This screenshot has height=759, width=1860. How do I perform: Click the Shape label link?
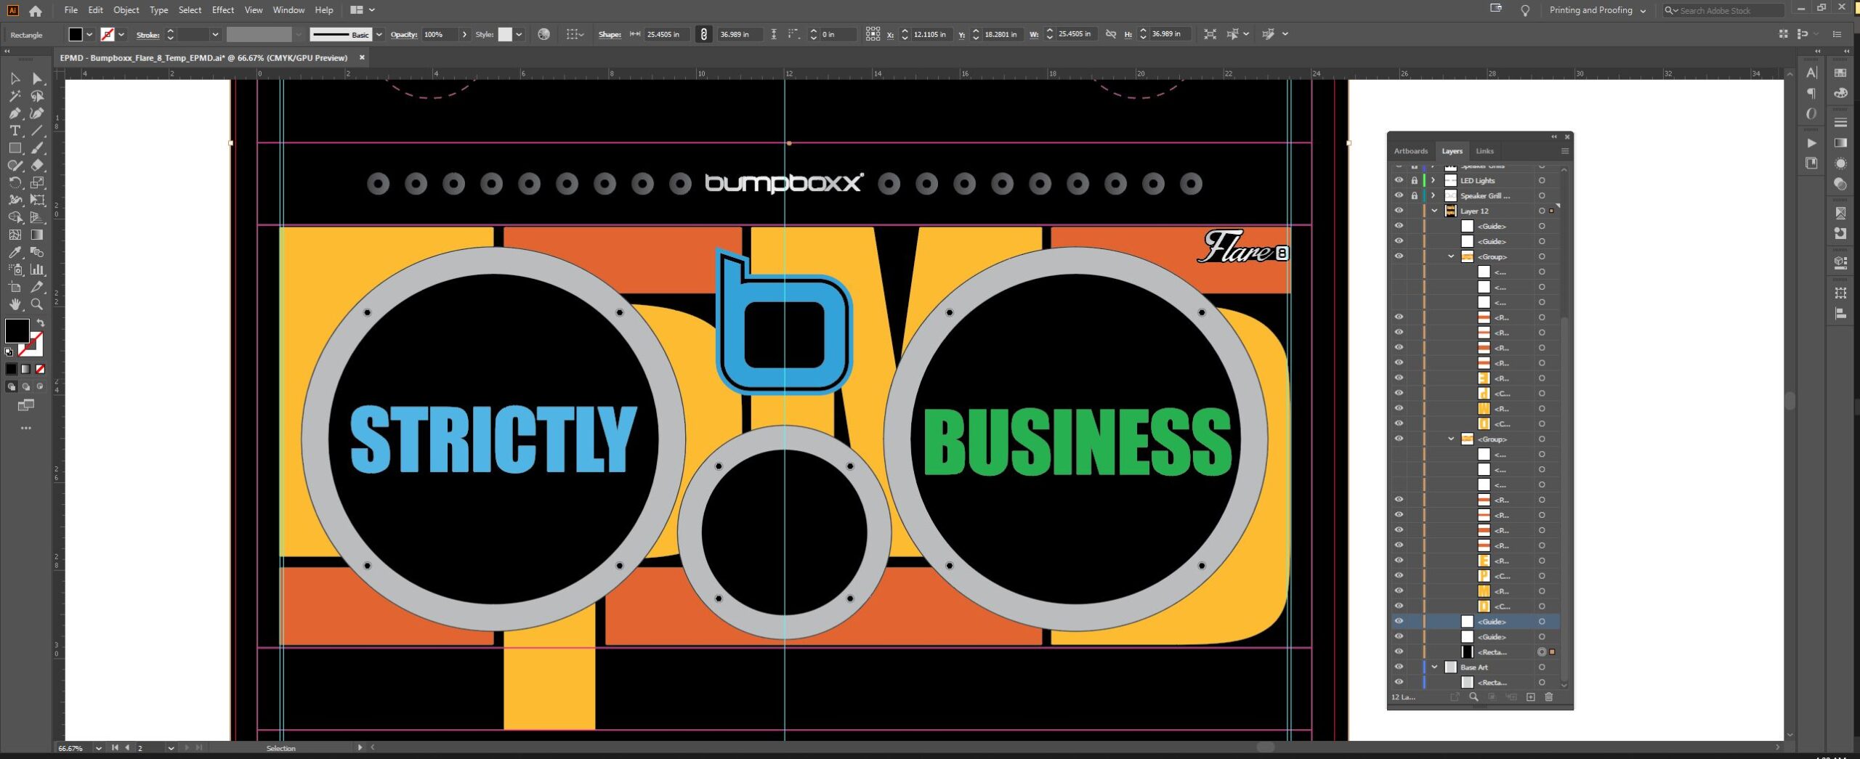pyautogui.click(x=609, y=34)
